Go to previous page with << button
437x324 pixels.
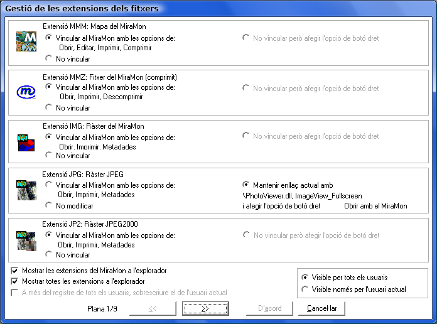[153, 308]
